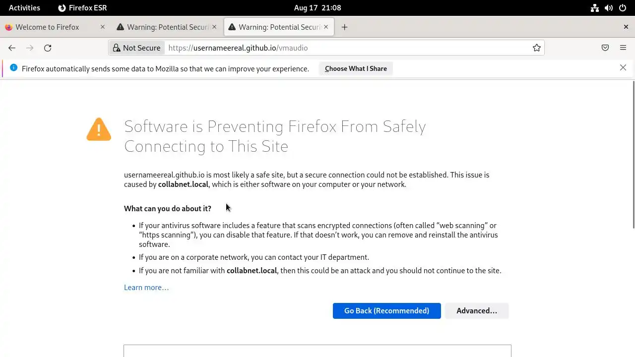Follow the Learn more… link

146,288
